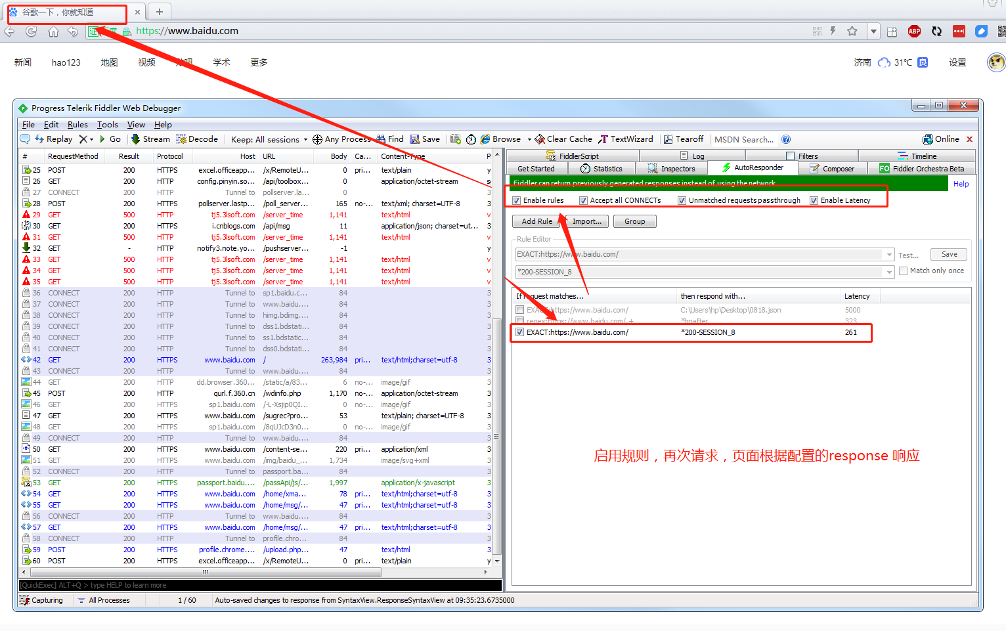Screen dimensions: 1006x631
Task: Open the View menu
Action: pyautogui.click(x=136, y=125)
